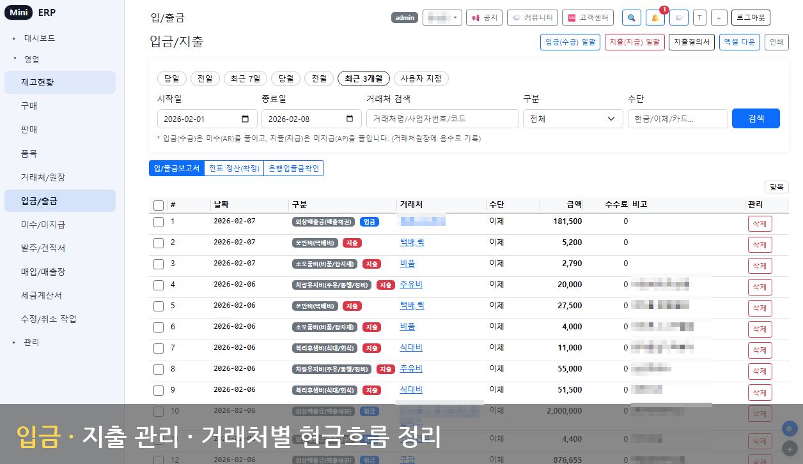
Task: Open 세금계산서 in the sidebar
Action: pyautogui.click(x=60, y=296)
